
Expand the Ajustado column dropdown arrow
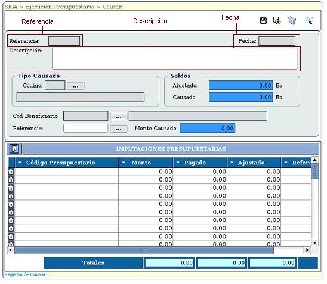[x=232, y=163]
